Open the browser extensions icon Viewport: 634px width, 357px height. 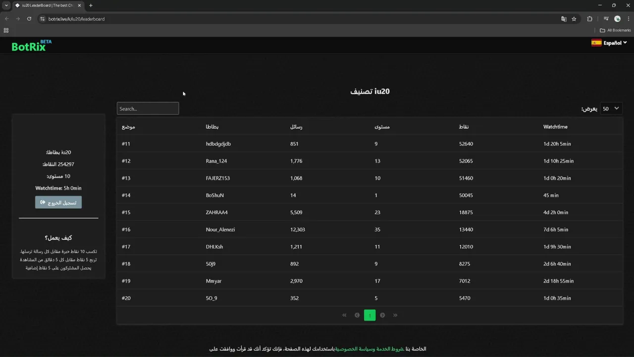click(589, 19)
